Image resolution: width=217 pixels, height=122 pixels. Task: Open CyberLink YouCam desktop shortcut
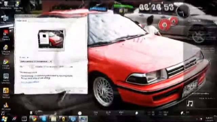tap(6, 50)
